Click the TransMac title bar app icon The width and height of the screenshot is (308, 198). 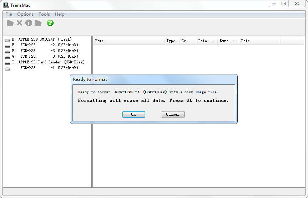pyautogui.click(x=6, y=5)
